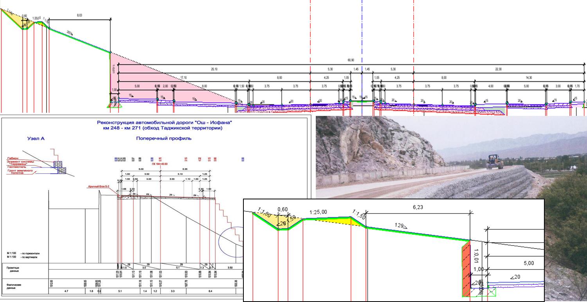Click the blue dashed road centerline axis
The image size is (587, 302).
[362, 39]
